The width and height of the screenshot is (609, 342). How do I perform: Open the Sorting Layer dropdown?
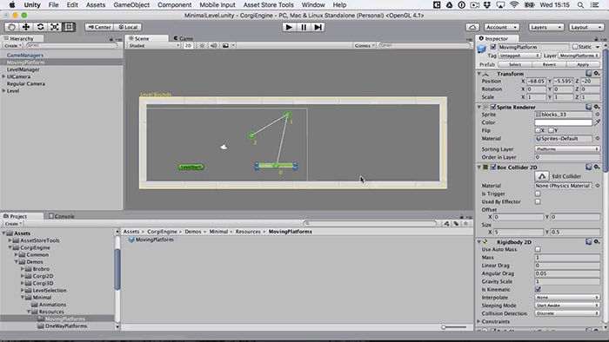567,149
